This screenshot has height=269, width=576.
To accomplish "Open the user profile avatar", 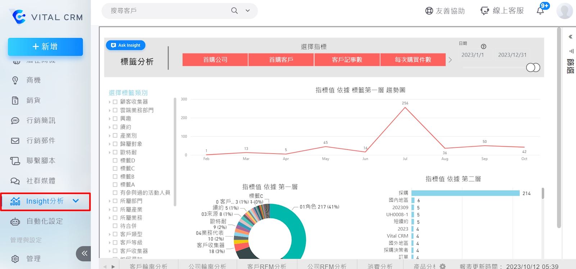I will coord(564,11).
